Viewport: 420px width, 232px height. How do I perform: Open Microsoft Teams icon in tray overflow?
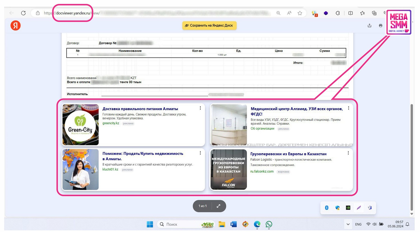tap(370, 208)
